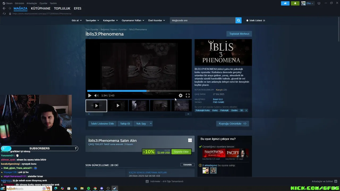Click the Topluluk Merkezi button
The image size is (340, 191).
(239, 34)
